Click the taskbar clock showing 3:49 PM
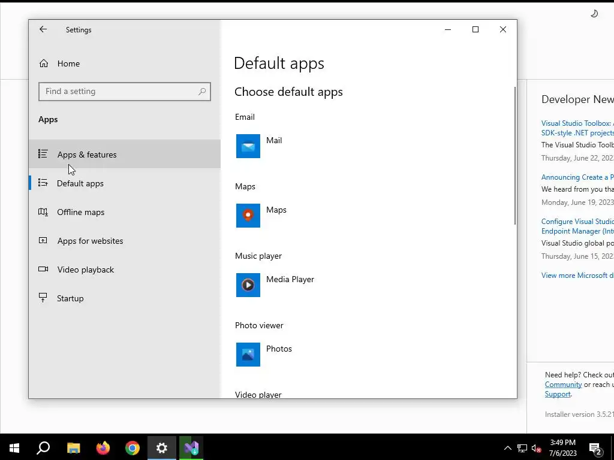The width and height of the screenshot is (614, 460). 562,448
